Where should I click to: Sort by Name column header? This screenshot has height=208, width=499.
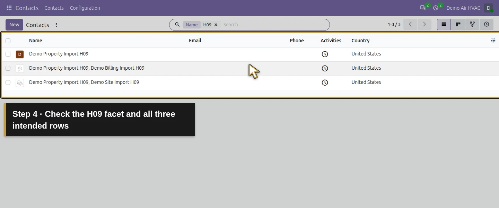click(36, 41)
